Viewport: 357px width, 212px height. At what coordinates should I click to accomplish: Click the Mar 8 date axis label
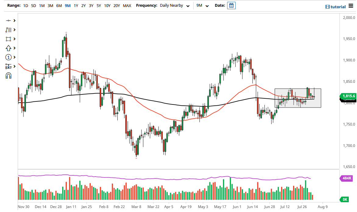136,207
